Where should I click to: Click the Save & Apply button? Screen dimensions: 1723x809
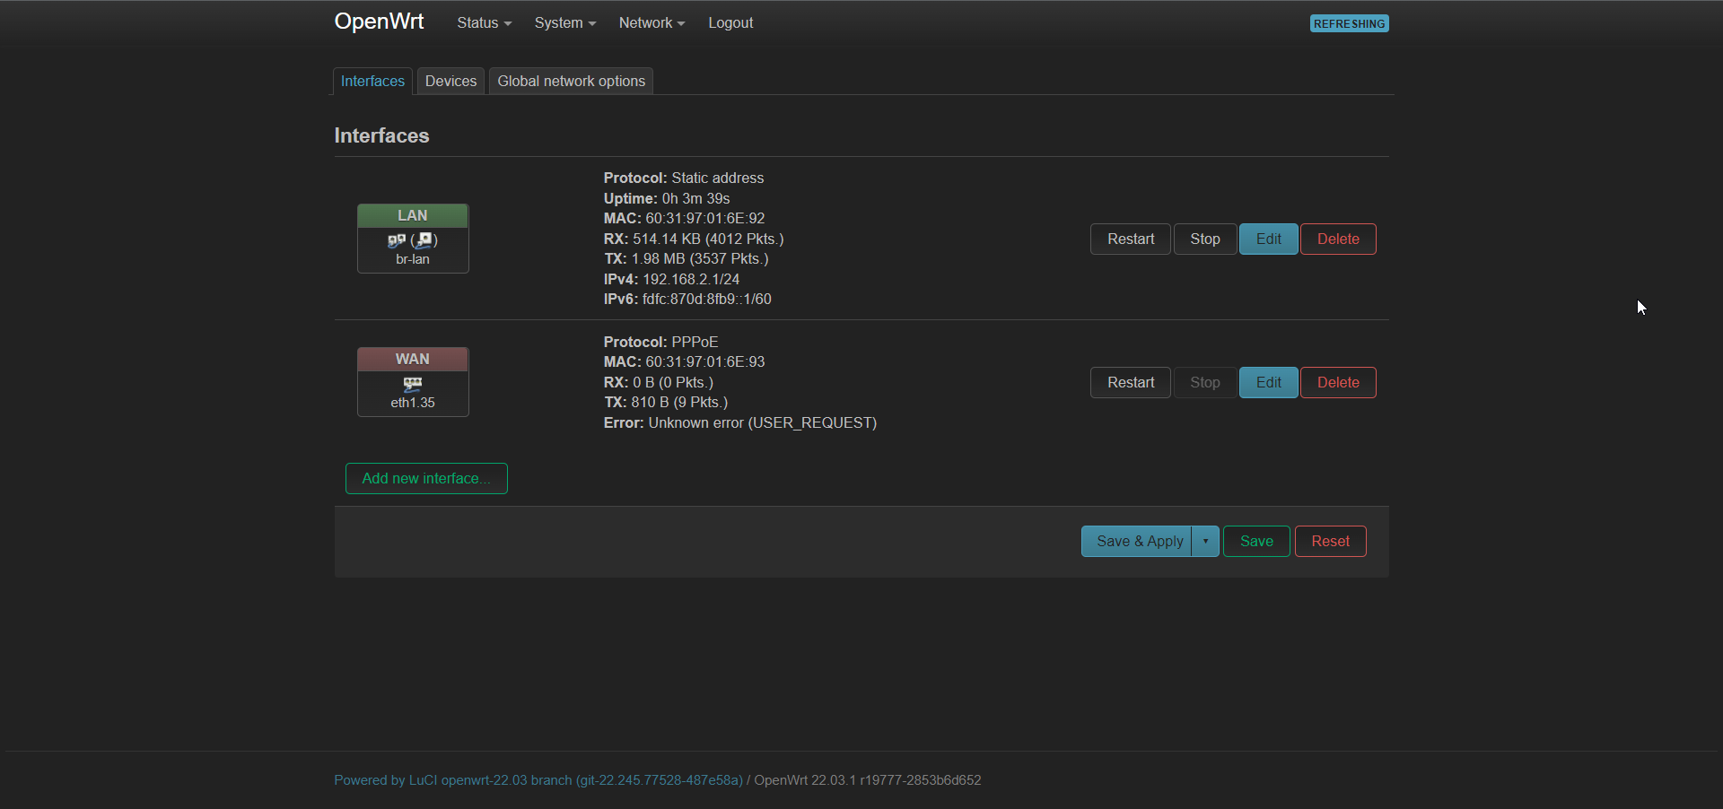click(x=1136, y=541)
